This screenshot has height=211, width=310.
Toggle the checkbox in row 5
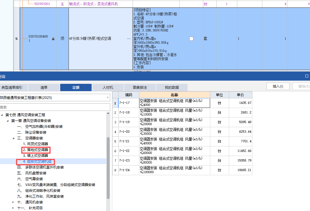pyautogui.click(x=191, y=38)
